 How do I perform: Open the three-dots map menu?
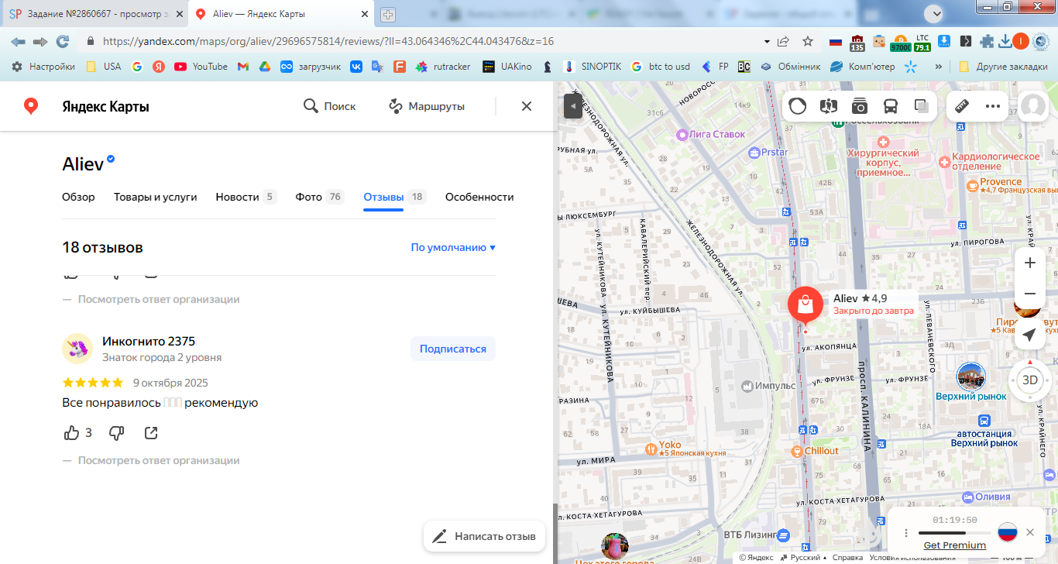click(x=993, y=106)
